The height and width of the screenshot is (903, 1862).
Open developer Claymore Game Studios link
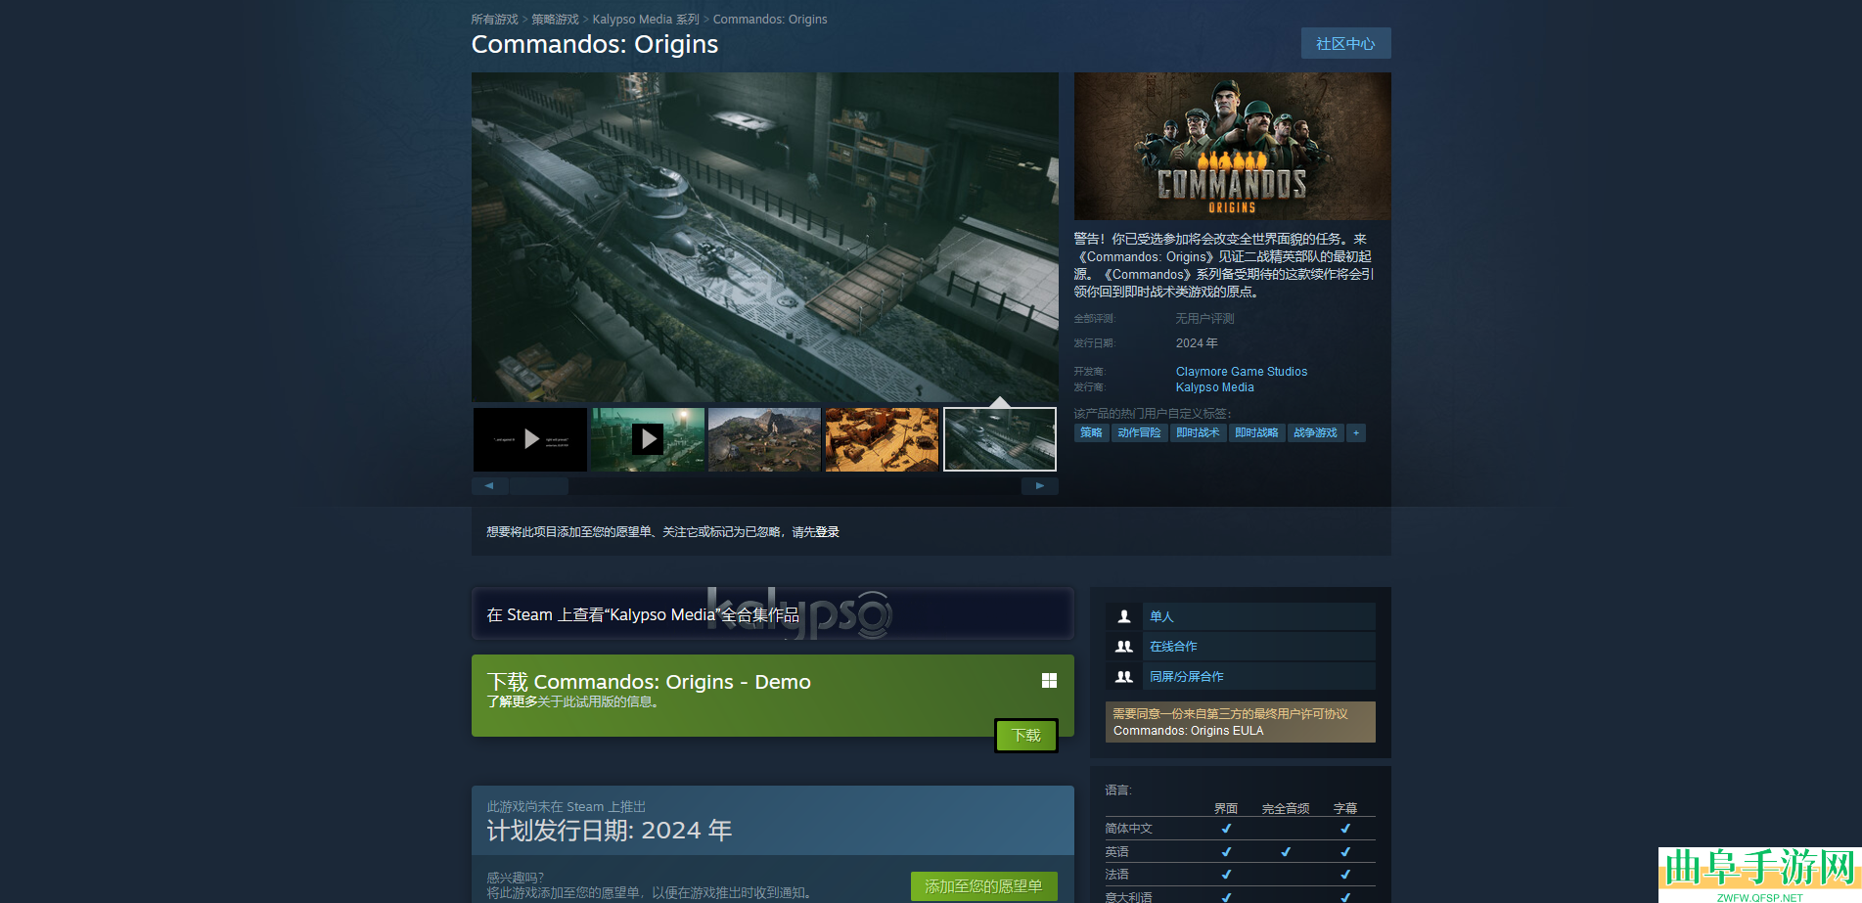(x=1242, y=372)
